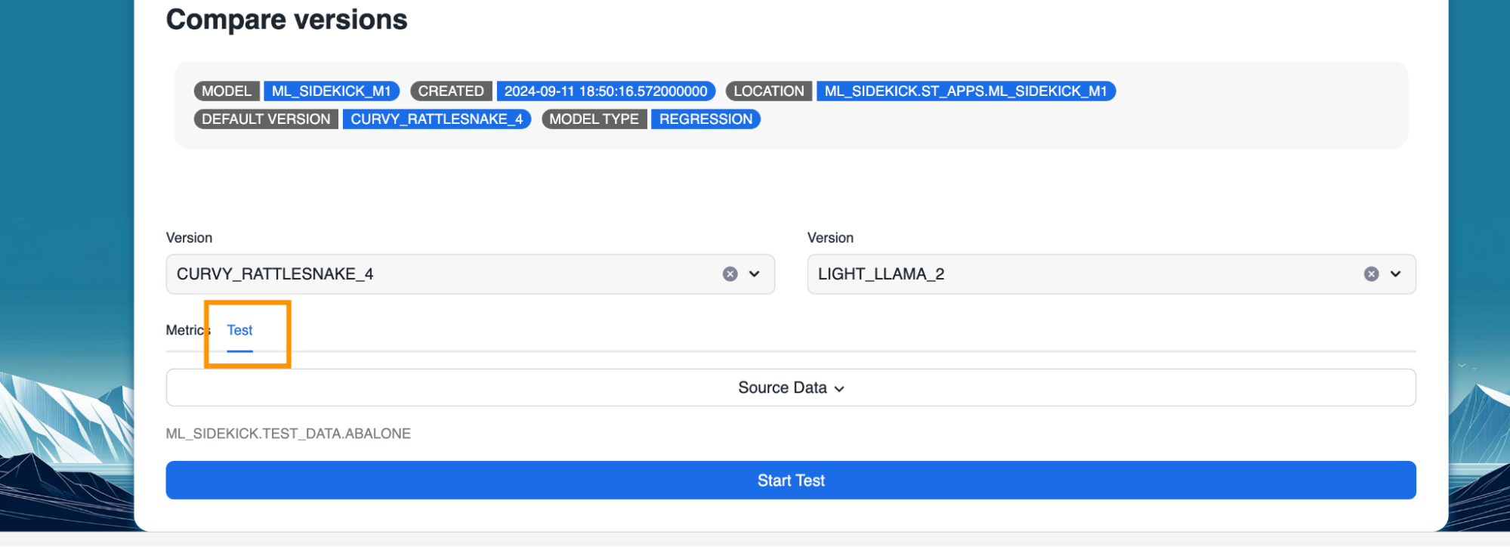Click the ML_SIDEKICK.ST_APPS.ML_SIDEKICK_M1 location badge
This screenshot has width=1510, height=547.
(965, 91)
